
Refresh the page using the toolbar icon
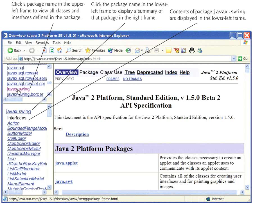(x=52, y=50)
